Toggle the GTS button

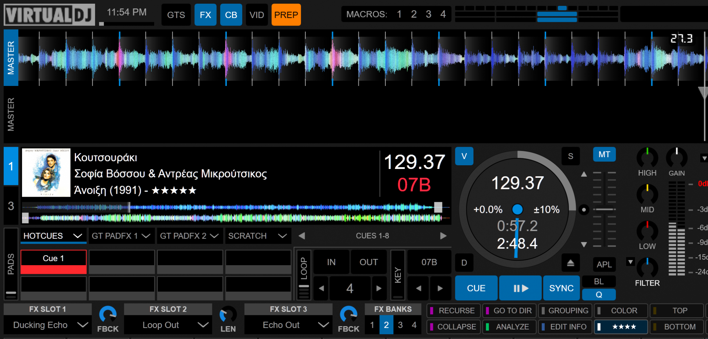tap(176, 15)
